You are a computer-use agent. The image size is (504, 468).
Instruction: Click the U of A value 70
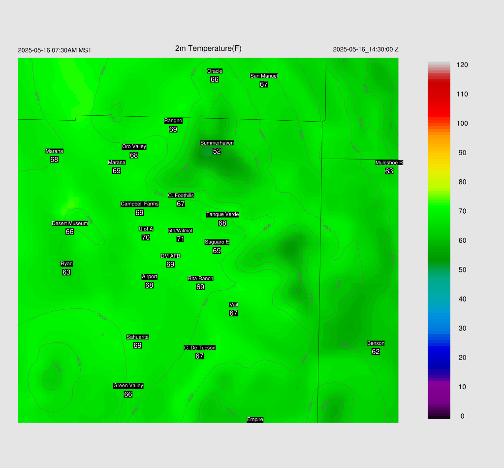pyautogui.click(x=146, y=237)
